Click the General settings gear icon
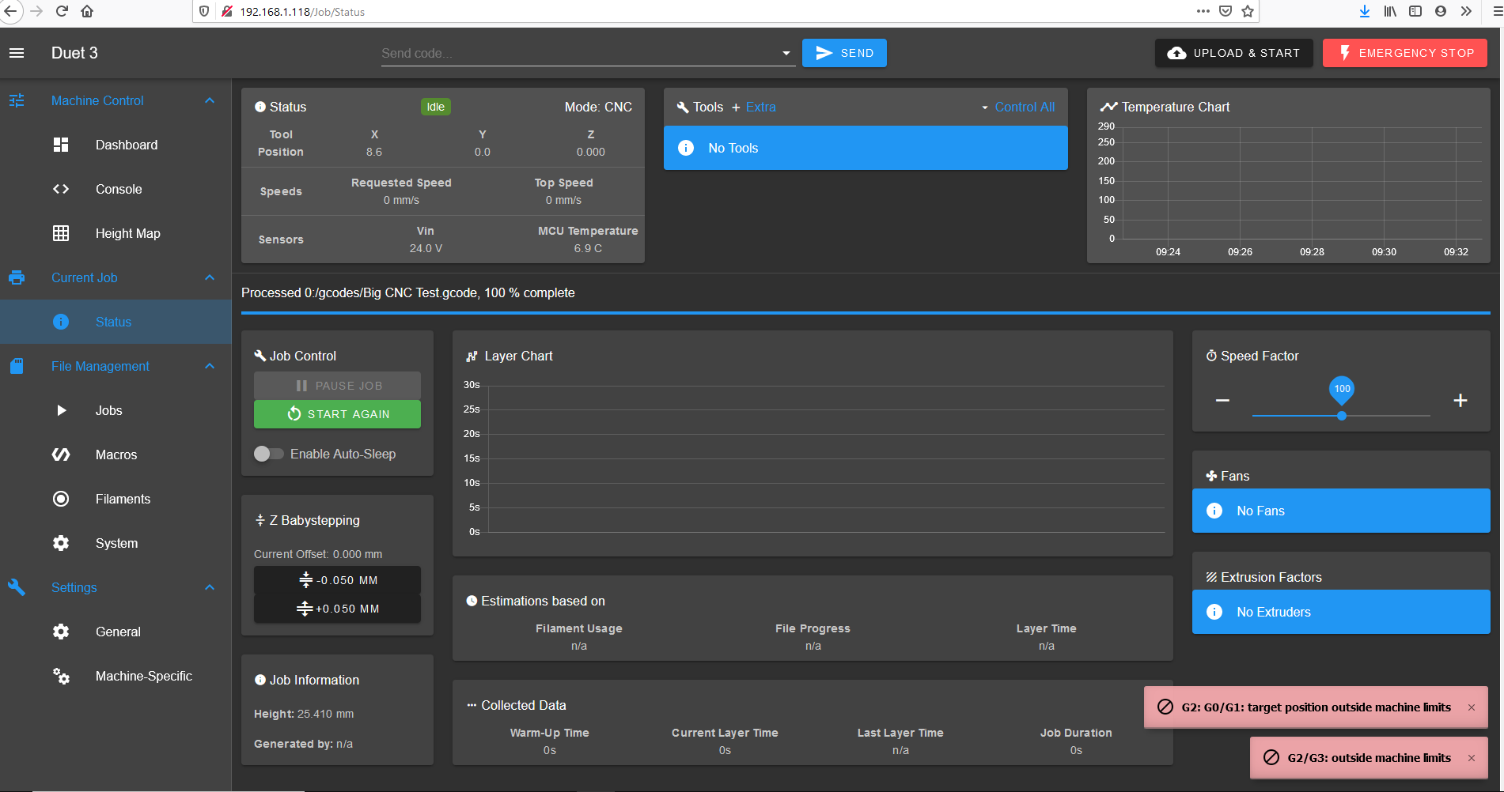This screenshot has height=792, width=1504. [x=61, y=632]
